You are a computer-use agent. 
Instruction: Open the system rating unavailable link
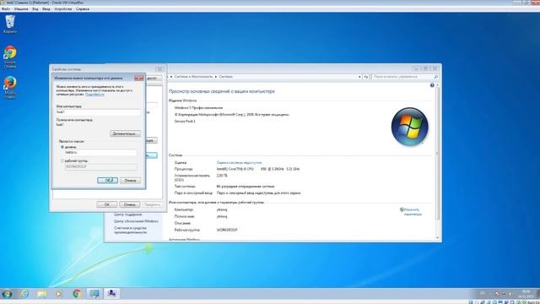coord(239,162)
